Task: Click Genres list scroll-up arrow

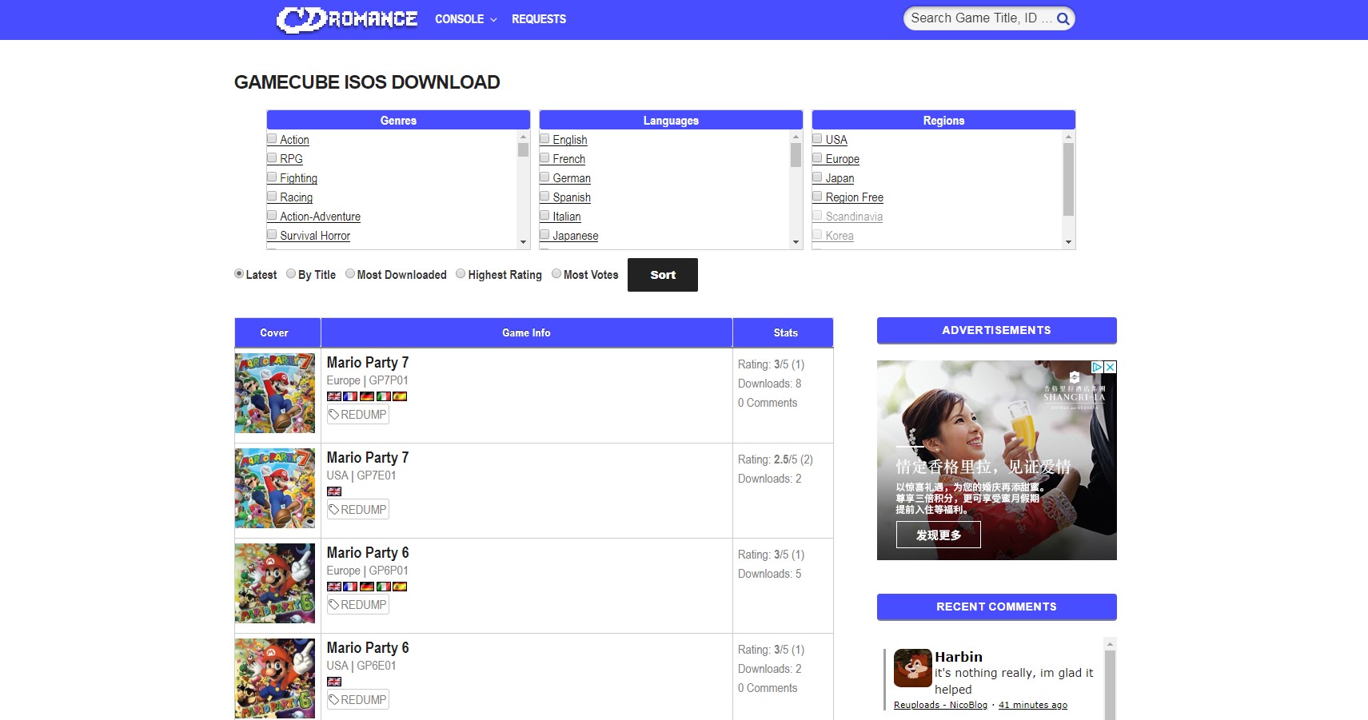Action: click(524, 137)
